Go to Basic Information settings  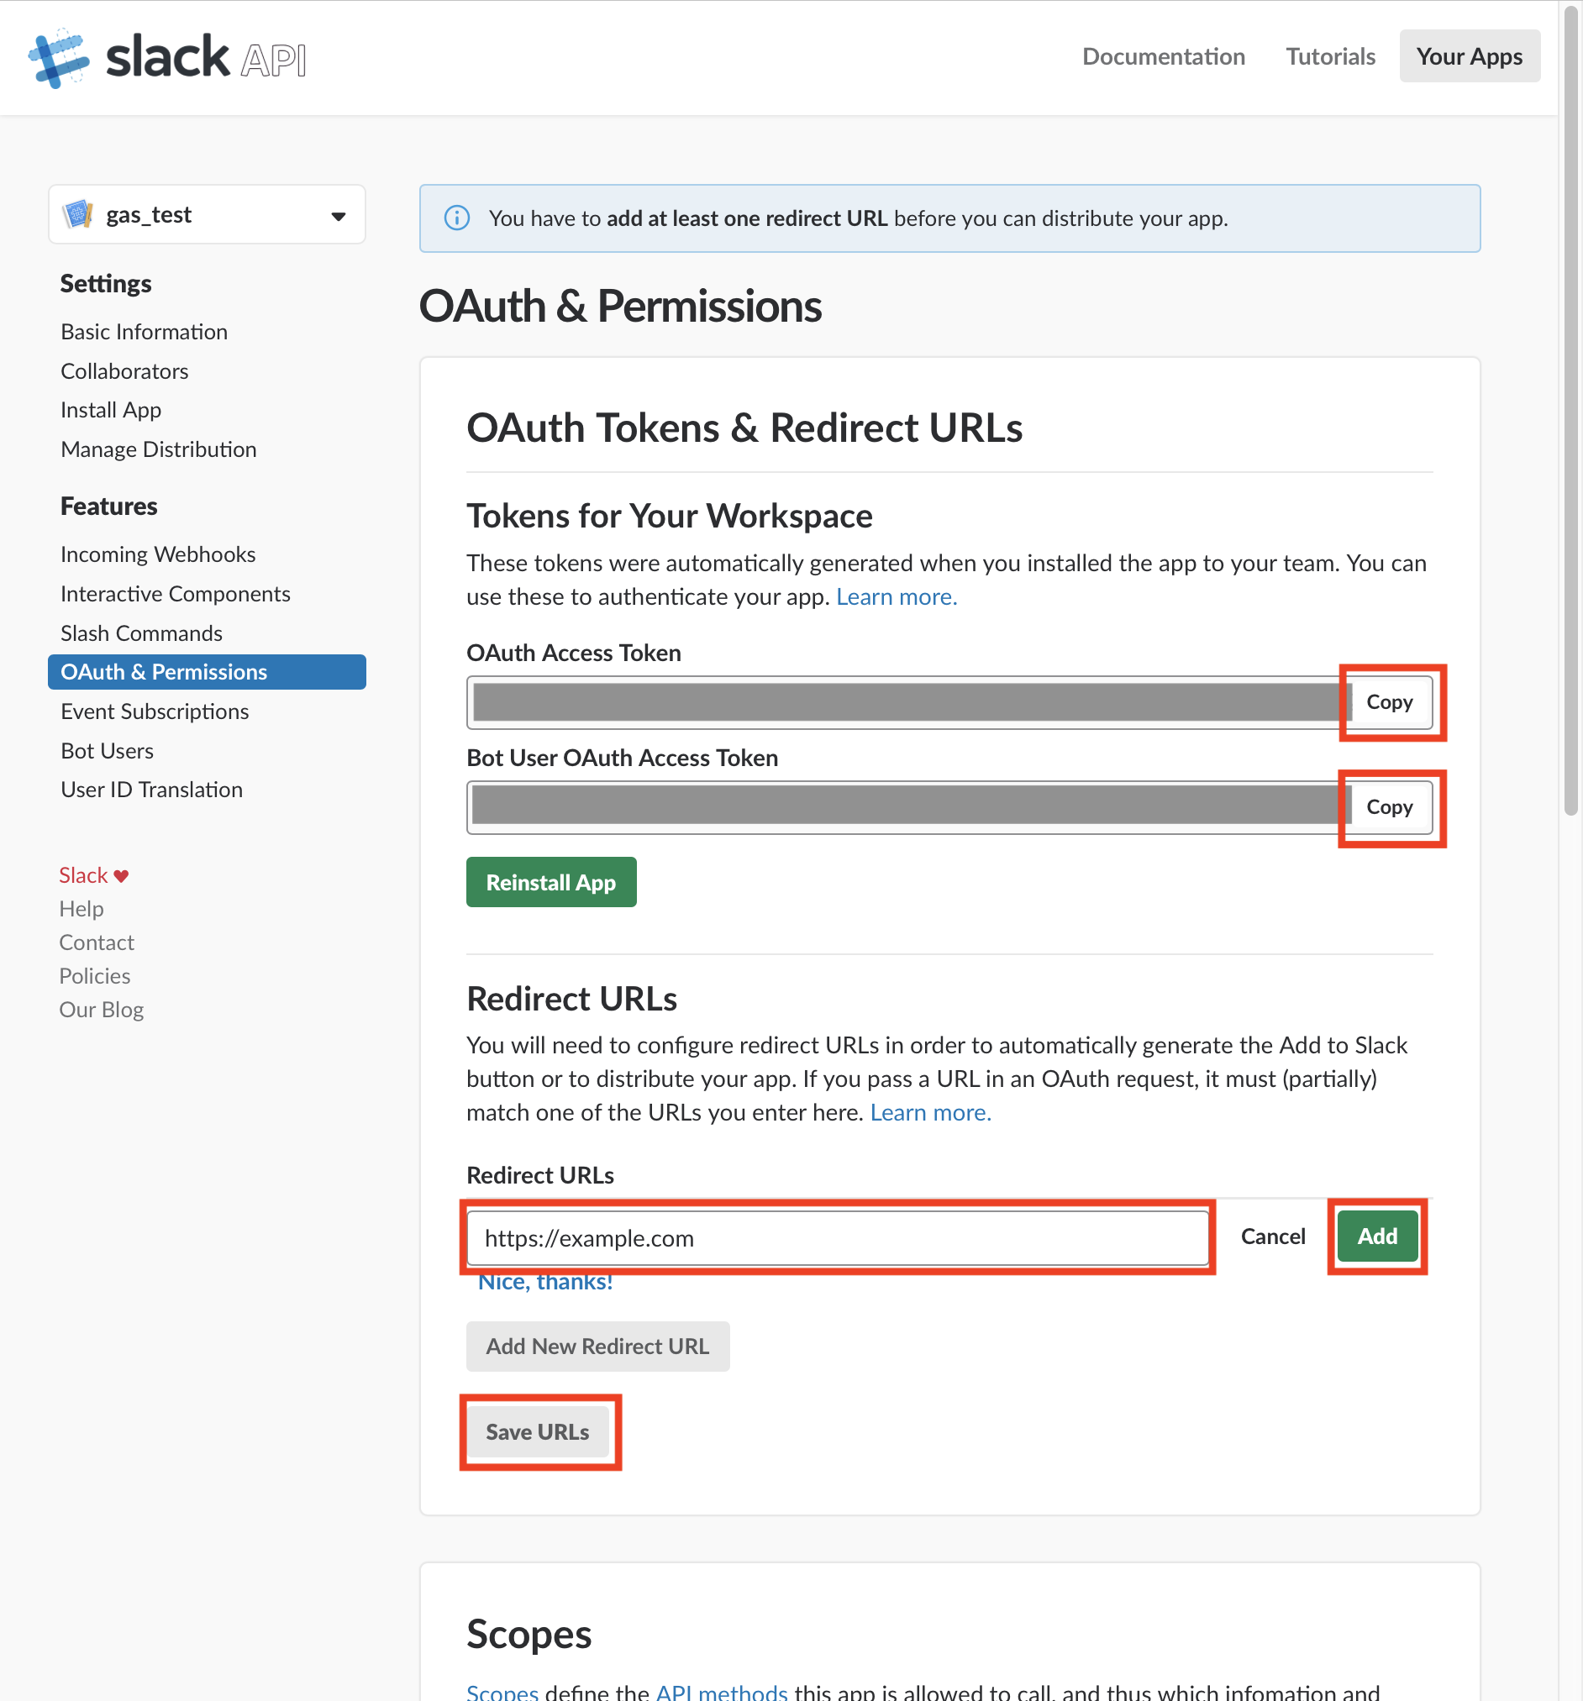click(x=144, y=331)
